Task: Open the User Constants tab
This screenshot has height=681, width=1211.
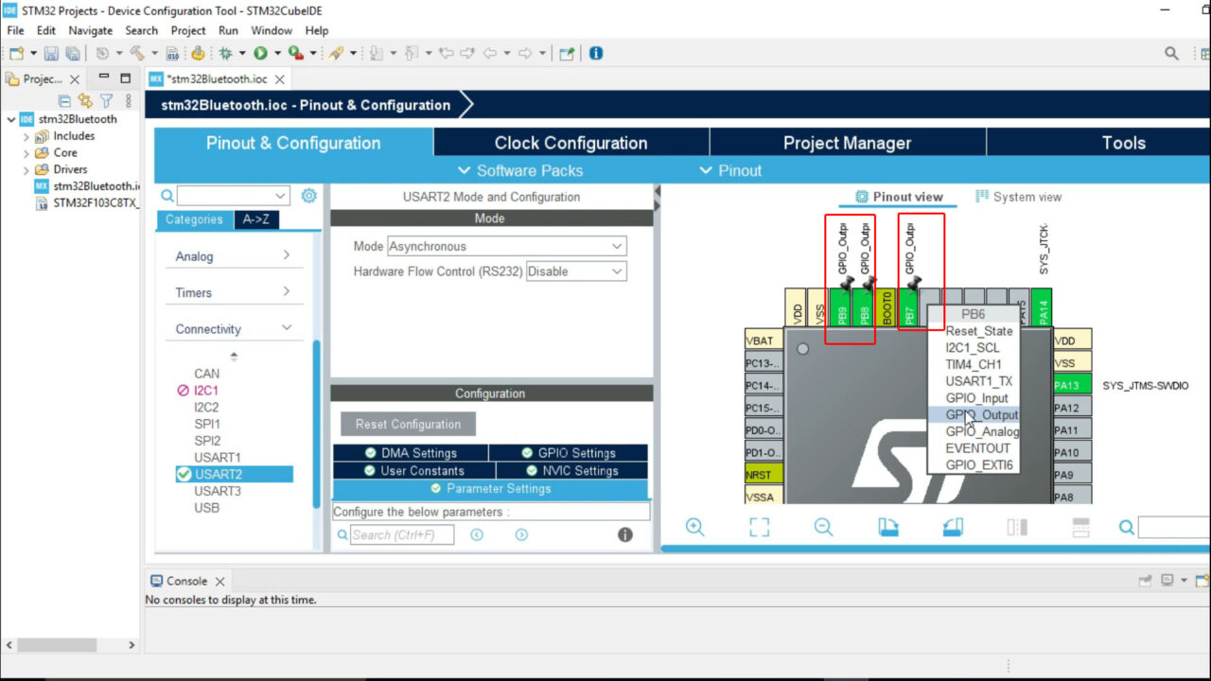Action: [x=414, y=470]
